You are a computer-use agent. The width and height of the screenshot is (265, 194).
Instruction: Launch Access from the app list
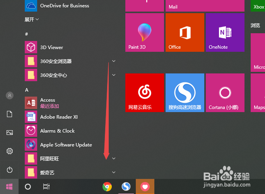click(x=71, y=103)
